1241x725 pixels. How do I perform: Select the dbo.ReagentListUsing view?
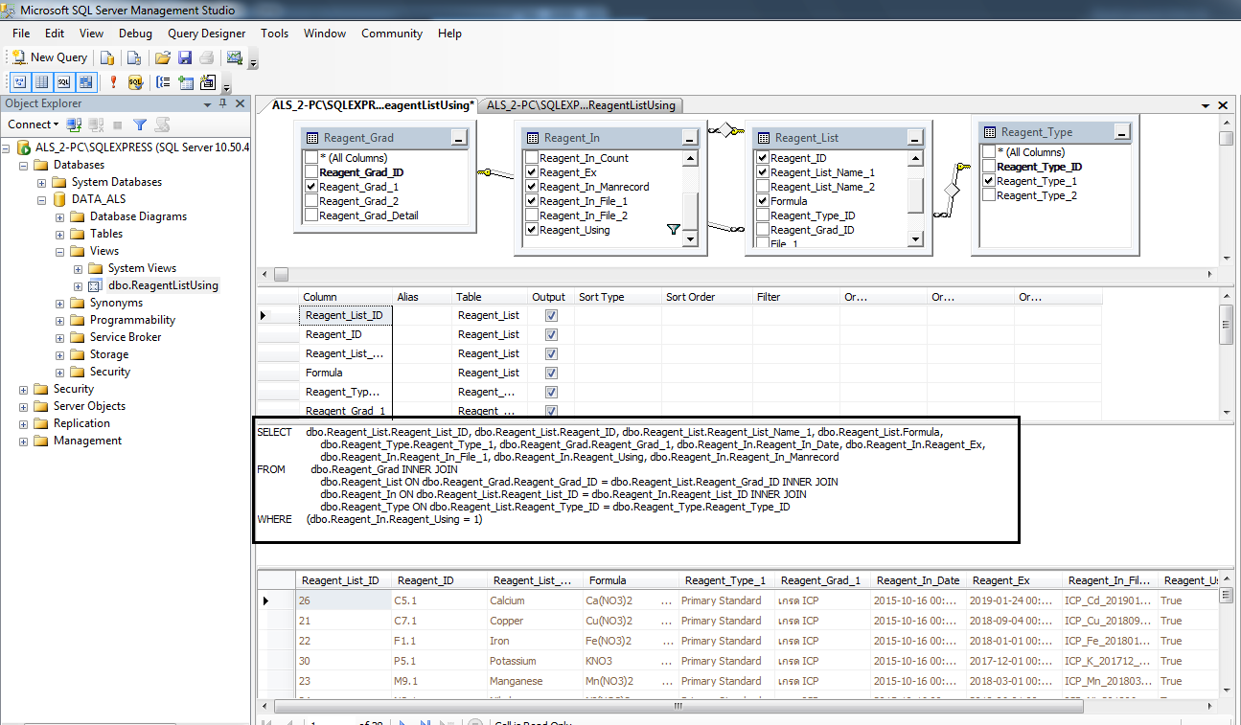[x=163, y=285]
